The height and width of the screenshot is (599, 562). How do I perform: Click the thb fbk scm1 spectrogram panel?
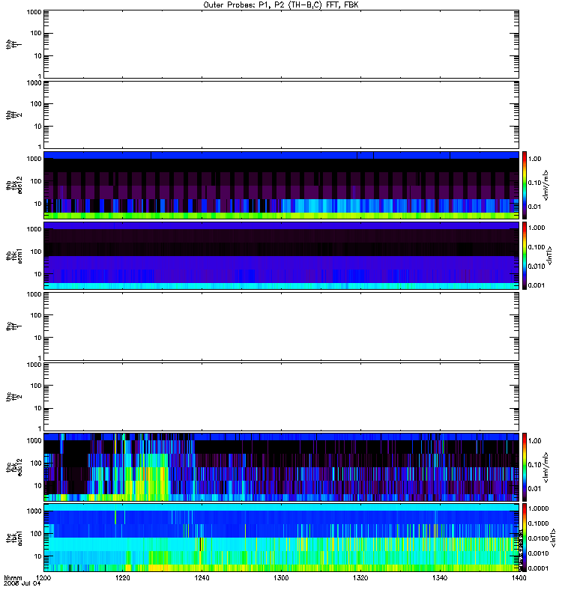click(282, 255)
